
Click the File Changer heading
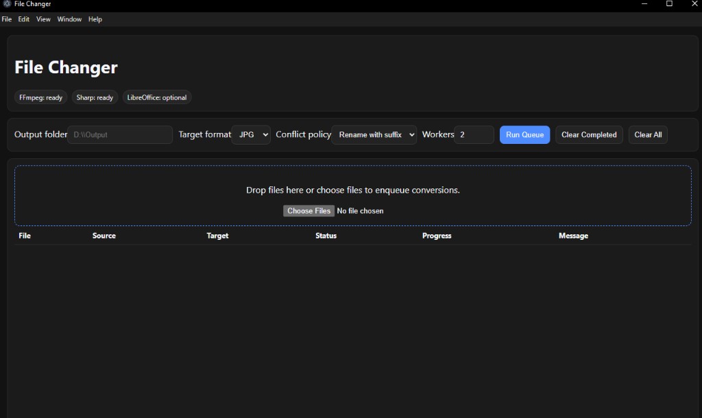(x=66, y=68)
